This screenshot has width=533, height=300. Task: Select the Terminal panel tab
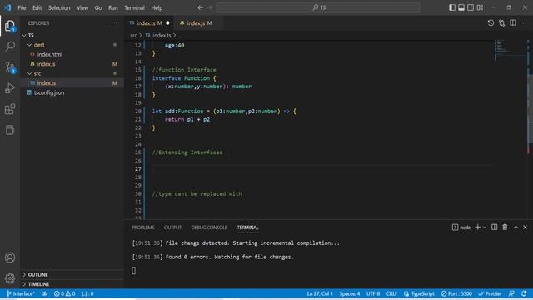point(247,227)
